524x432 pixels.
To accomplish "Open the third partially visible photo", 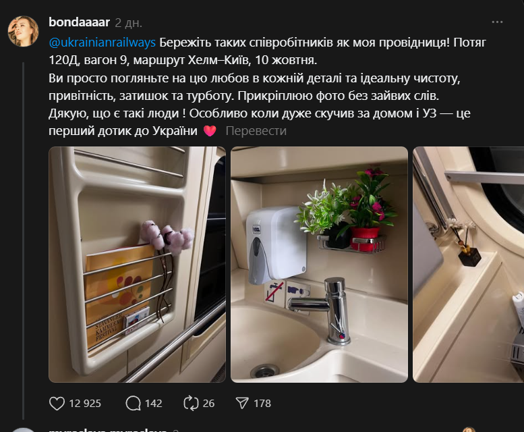I will tap(468, 265).
